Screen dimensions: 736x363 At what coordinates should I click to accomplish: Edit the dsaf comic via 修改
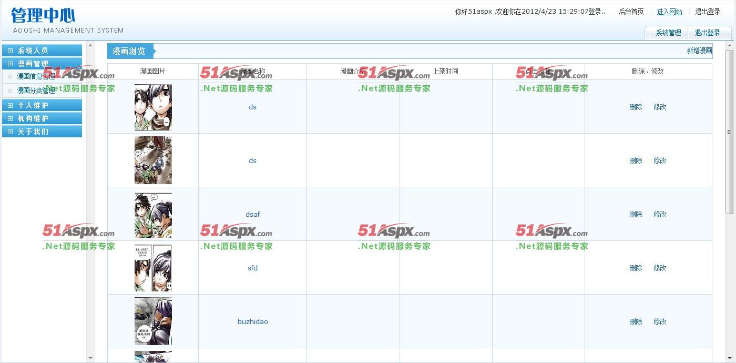[x=660, y=214]
